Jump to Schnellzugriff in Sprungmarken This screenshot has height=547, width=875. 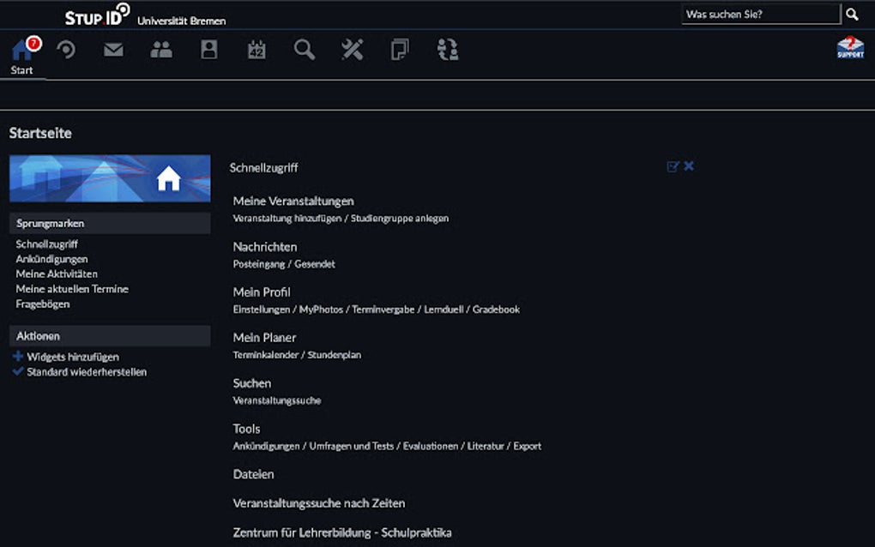tap(47, 244)
